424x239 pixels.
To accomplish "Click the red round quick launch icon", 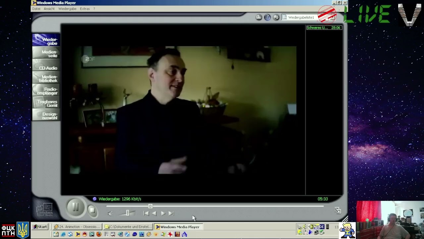I will point(84,234).
